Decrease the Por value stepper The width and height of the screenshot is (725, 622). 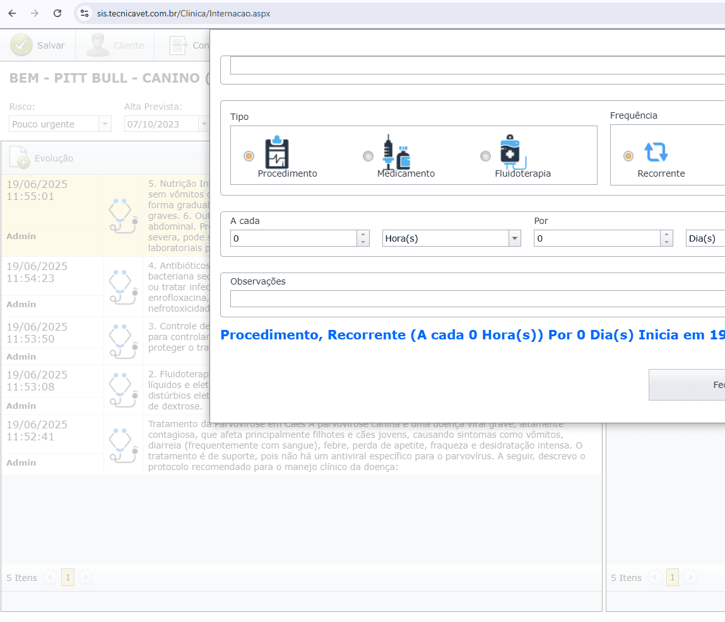click(x=667, y=242)
